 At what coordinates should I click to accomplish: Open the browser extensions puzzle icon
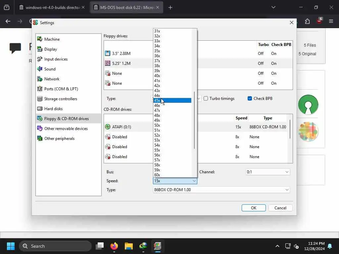coord(307,21)
